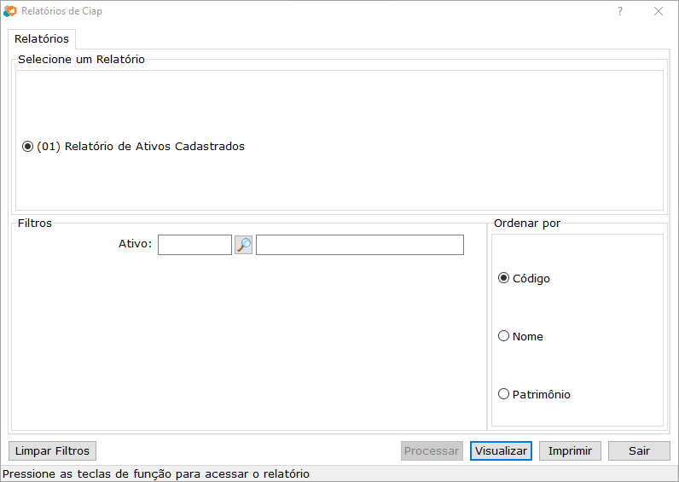The height and width of the screenshot is (482, 679).
Task: Click the application icon in title bar
Action: coord(10,11)
